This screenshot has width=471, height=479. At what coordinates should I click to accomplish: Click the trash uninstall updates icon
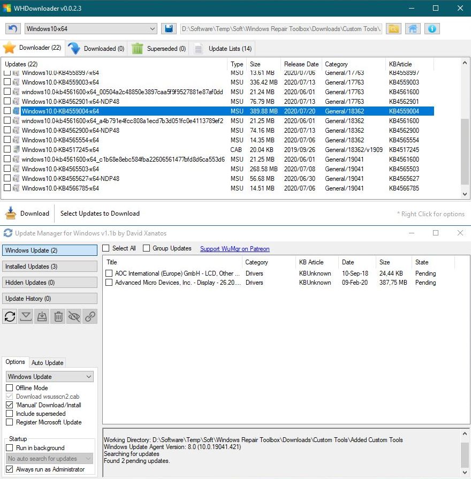pos(58,316)
